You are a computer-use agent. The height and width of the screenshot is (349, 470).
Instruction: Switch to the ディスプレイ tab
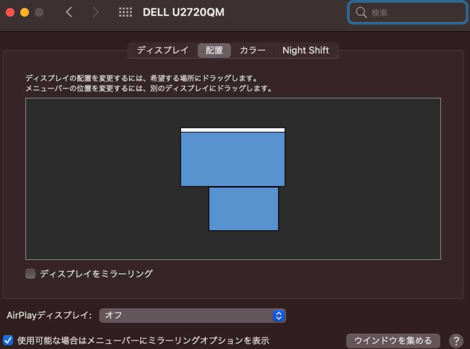pyautogui.click(x=162, y=50)
